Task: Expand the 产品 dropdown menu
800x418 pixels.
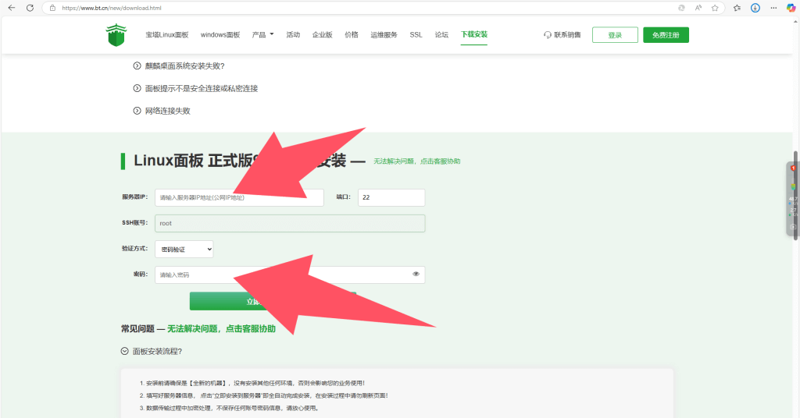Action: (x=262, y=34)
